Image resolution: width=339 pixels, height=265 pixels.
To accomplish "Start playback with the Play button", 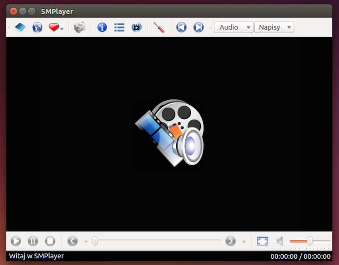I will point(16,241).
